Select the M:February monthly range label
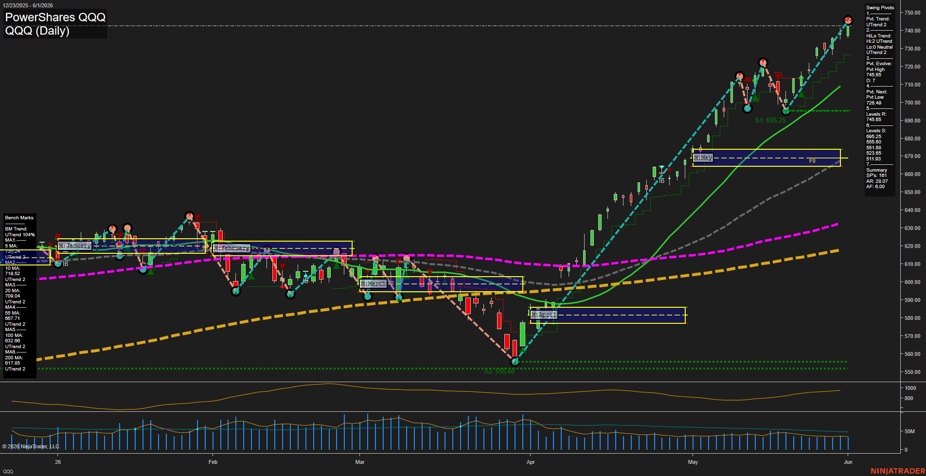926x476 pixels. pos(231,248)
